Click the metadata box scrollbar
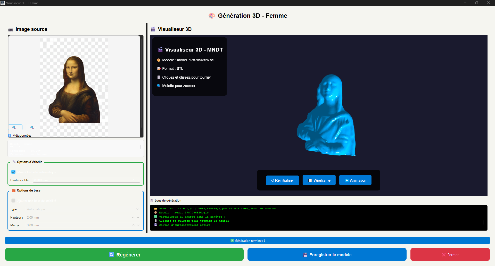 pyautogui.click(x=141, y=147)
